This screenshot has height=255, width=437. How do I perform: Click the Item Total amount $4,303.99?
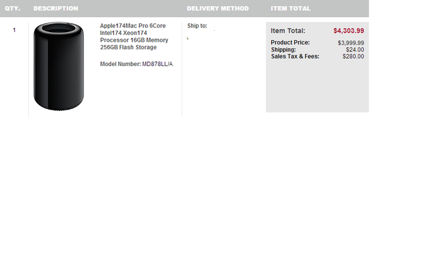click(x=349, y=31)
